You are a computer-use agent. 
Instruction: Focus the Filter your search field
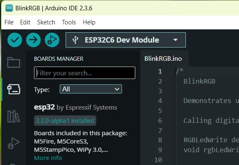(85, 73)
